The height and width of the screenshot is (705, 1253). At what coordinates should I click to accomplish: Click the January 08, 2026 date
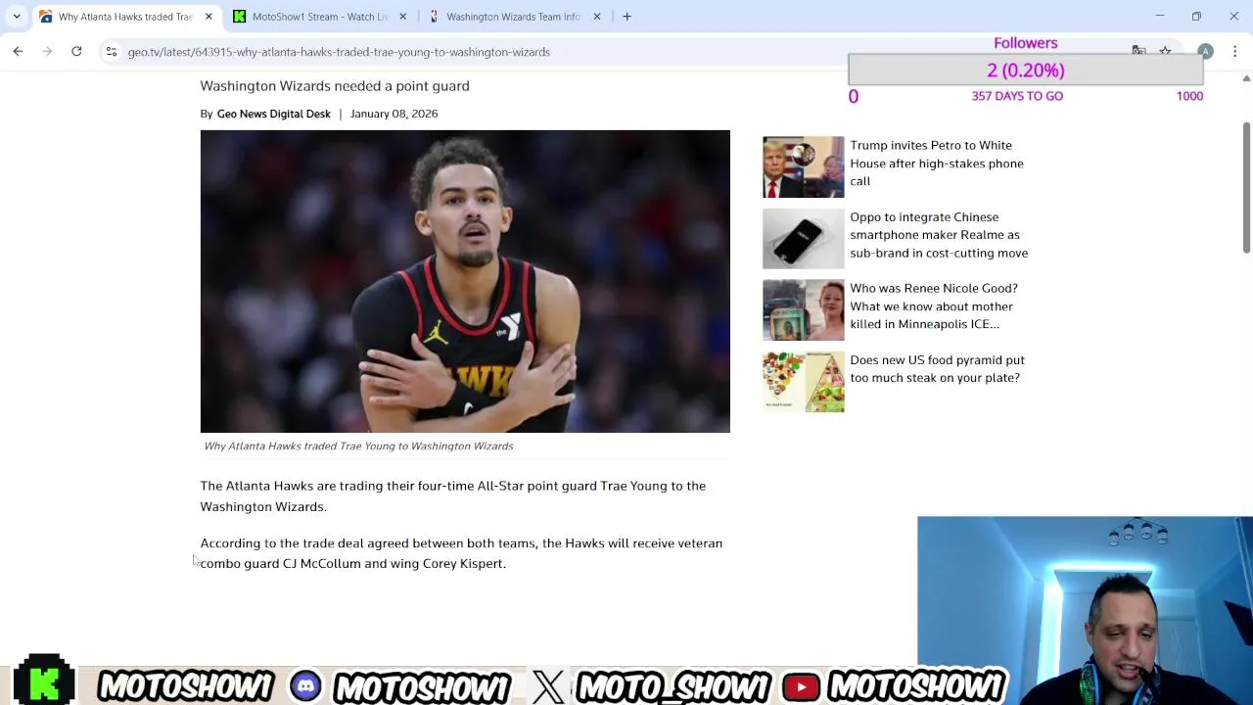(394, 114)
